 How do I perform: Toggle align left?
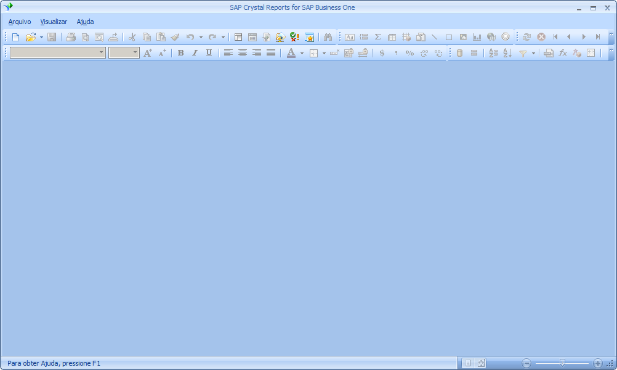[x=228, y=53]
